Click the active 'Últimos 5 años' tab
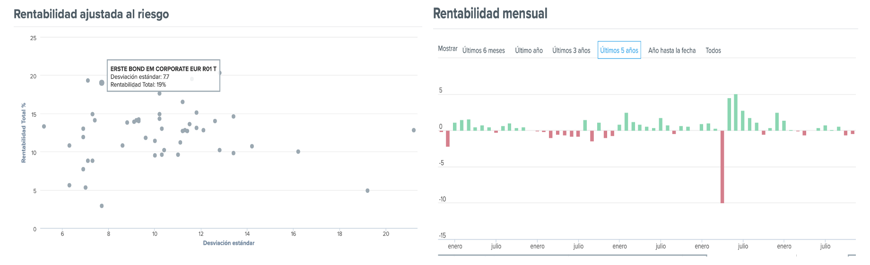The image size is (870, 265). 619,50
